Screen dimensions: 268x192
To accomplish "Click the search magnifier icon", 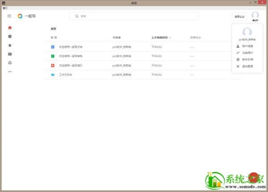I will pyautogui.click(x=77, y=16).
